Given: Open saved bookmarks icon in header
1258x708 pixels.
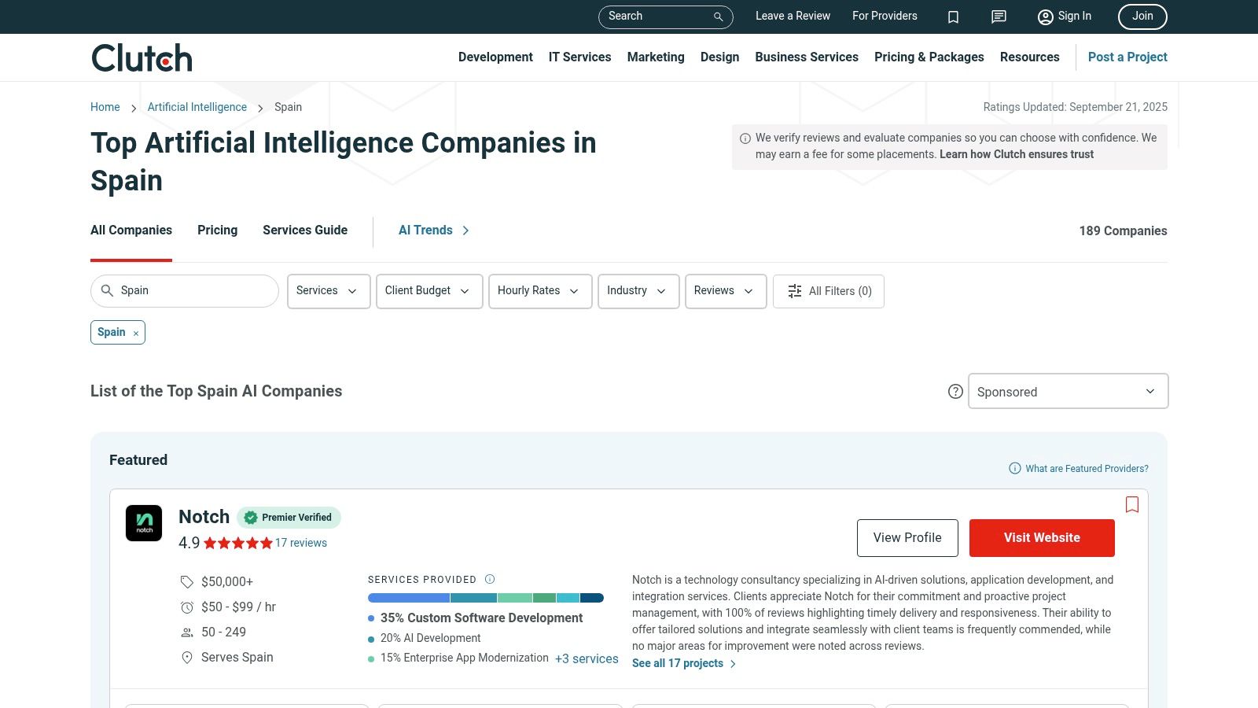Looking at the screenshot, I should 953,17.
